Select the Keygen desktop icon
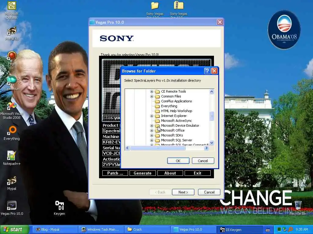Screen dimensions: 313x234 59,208
